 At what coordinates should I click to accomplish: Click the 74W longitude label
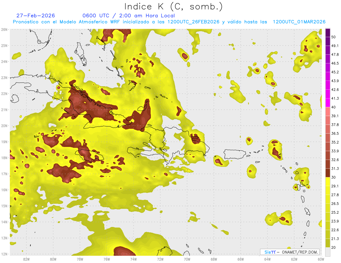[x=134, y=259]
